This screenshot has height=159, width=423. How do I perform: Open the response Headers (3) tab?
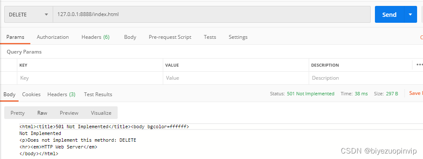[x=61, y=94]
